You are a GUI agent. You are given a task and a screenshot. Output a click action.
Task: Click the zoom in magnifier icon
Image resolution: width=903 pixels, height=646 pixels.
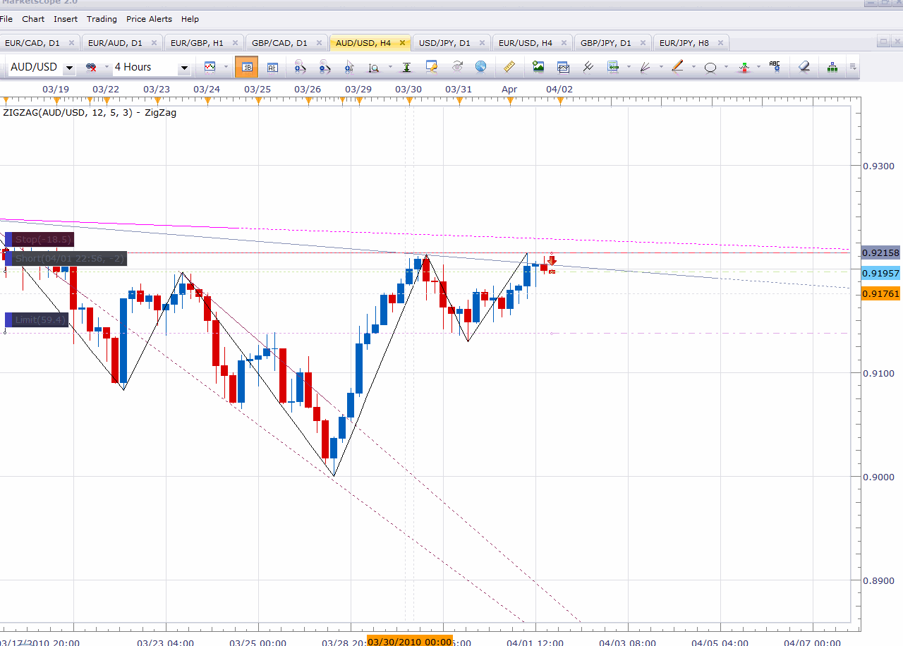pos(301,67)
